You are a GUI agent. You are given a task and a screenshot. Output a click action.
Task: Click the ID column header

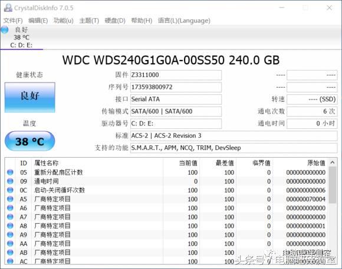coord(24,163)
